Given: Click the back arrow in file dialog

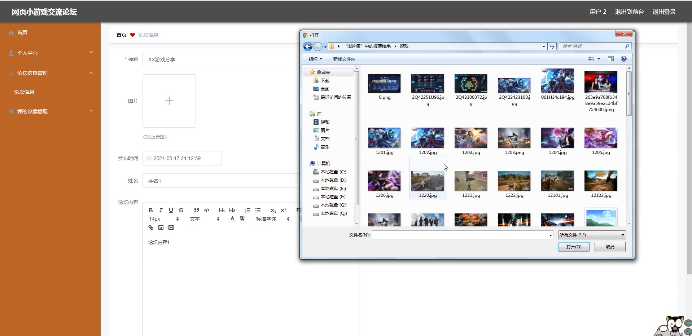Looking at the screenshot, I should [308, 47].
